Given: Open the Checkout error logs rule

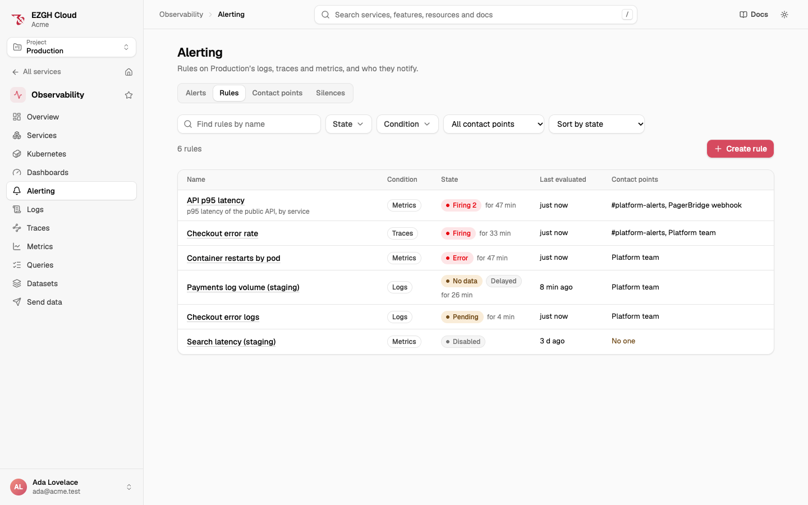Looking at the screenshot, I should (223, 317).
